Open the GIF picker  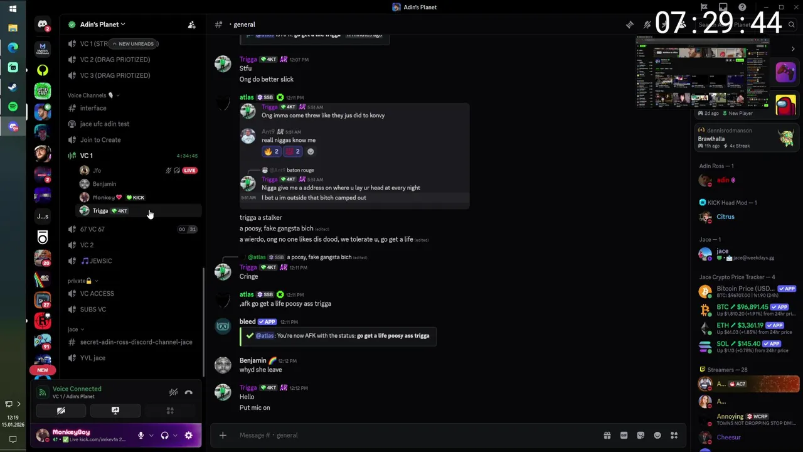click(624, 435)
